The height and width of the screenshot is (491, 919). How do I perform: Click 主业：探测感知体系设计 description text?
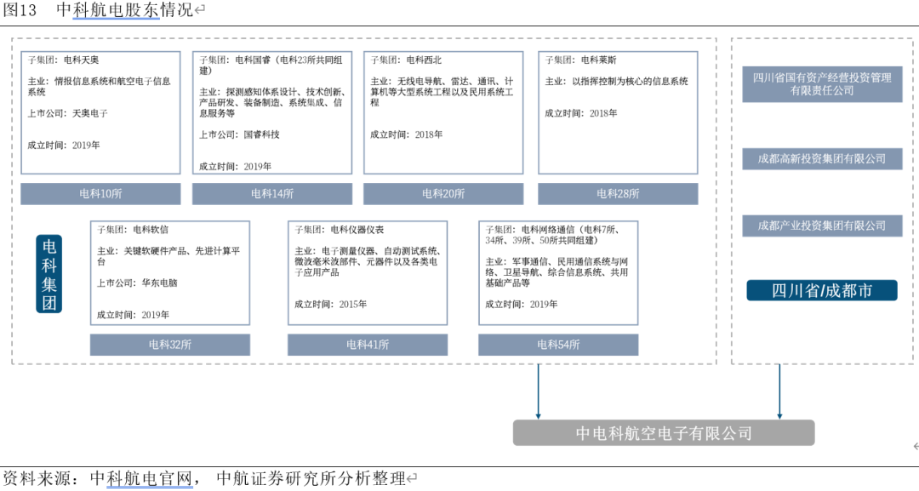click(272, 102)
